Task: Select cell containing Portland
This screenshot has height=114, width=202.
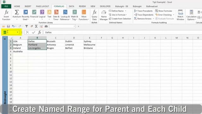Action: pyautogui.click(x=37, y=45)
